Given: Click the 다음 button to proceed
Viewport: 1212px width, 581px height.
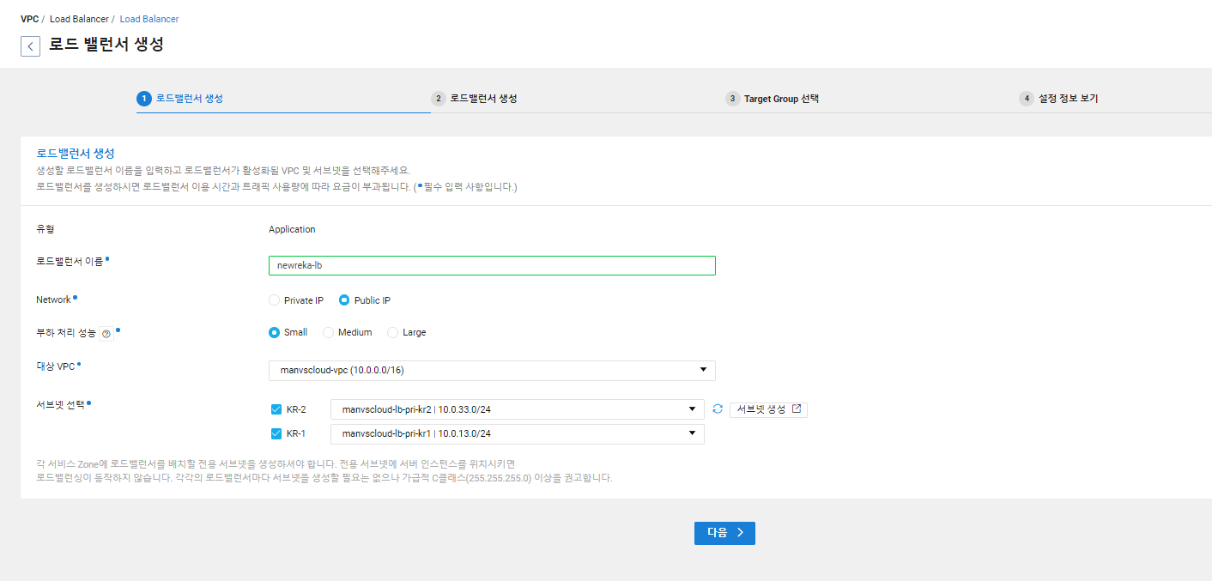Looking at the screenshot, I should [x=724, y=533].
